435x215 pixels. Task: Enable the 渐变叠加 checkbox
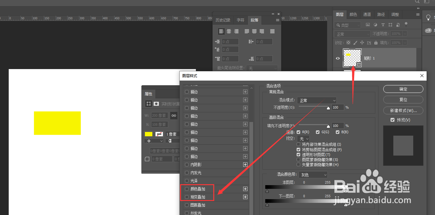coord(187,197)
